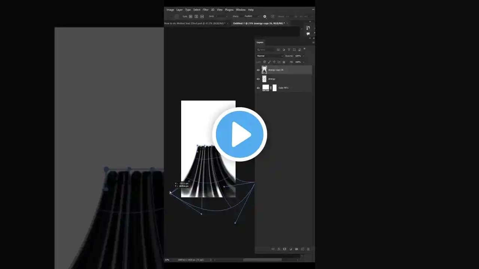Image resolution: width=479 pixels, height=269 pixels.
Task: Lock all layer attributes icon
Action: click(284, 62)
